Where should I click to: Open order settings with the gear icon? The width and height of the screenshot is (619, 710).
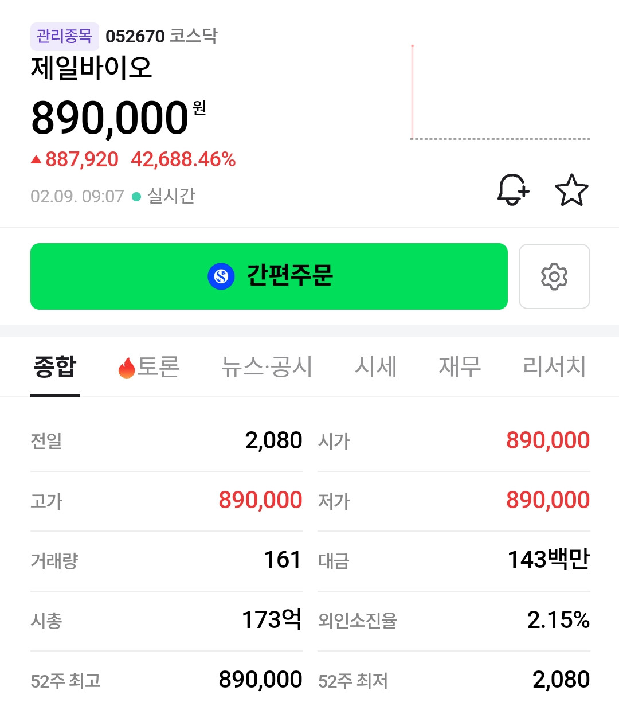point(554,276)
